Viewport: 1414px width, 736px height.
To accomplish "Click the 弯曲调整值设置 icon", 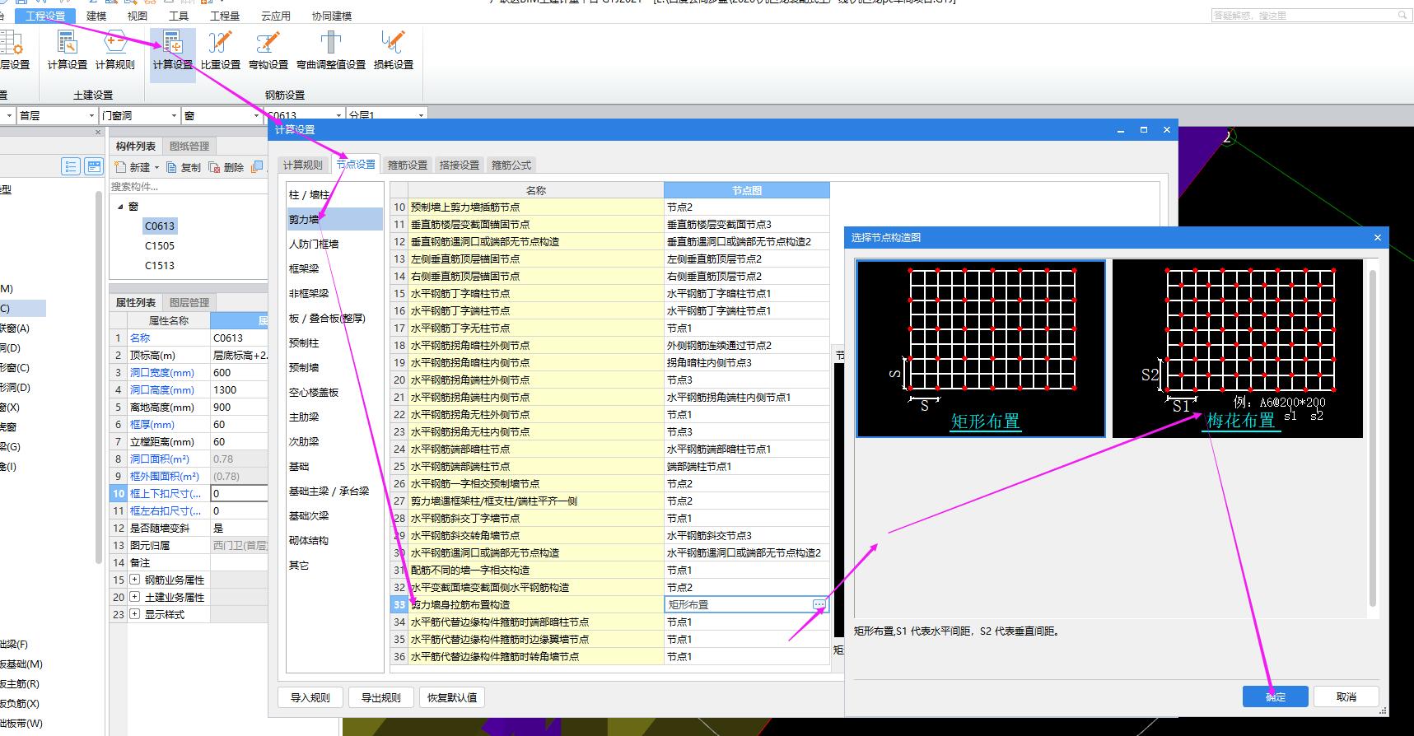I will 331,51.
